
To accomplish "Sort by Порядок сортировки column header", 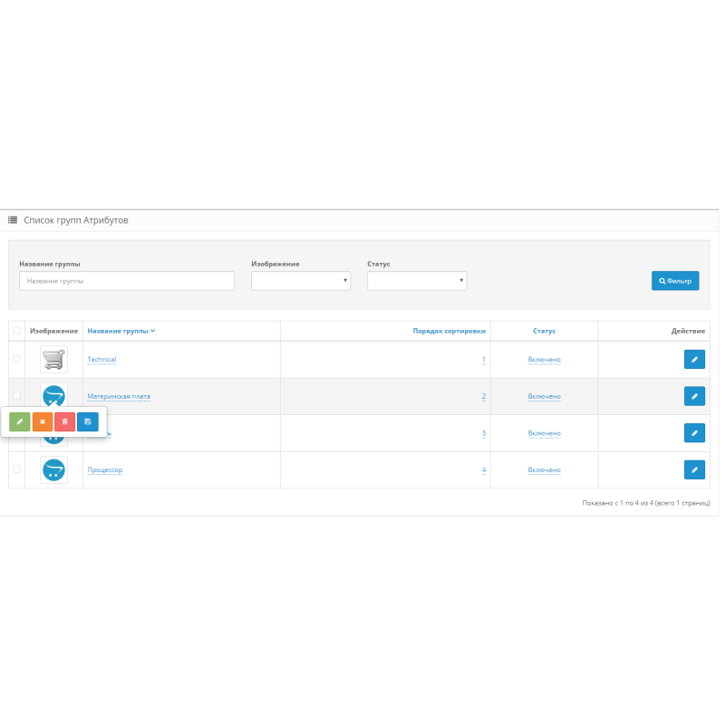I will click(449, 331).
